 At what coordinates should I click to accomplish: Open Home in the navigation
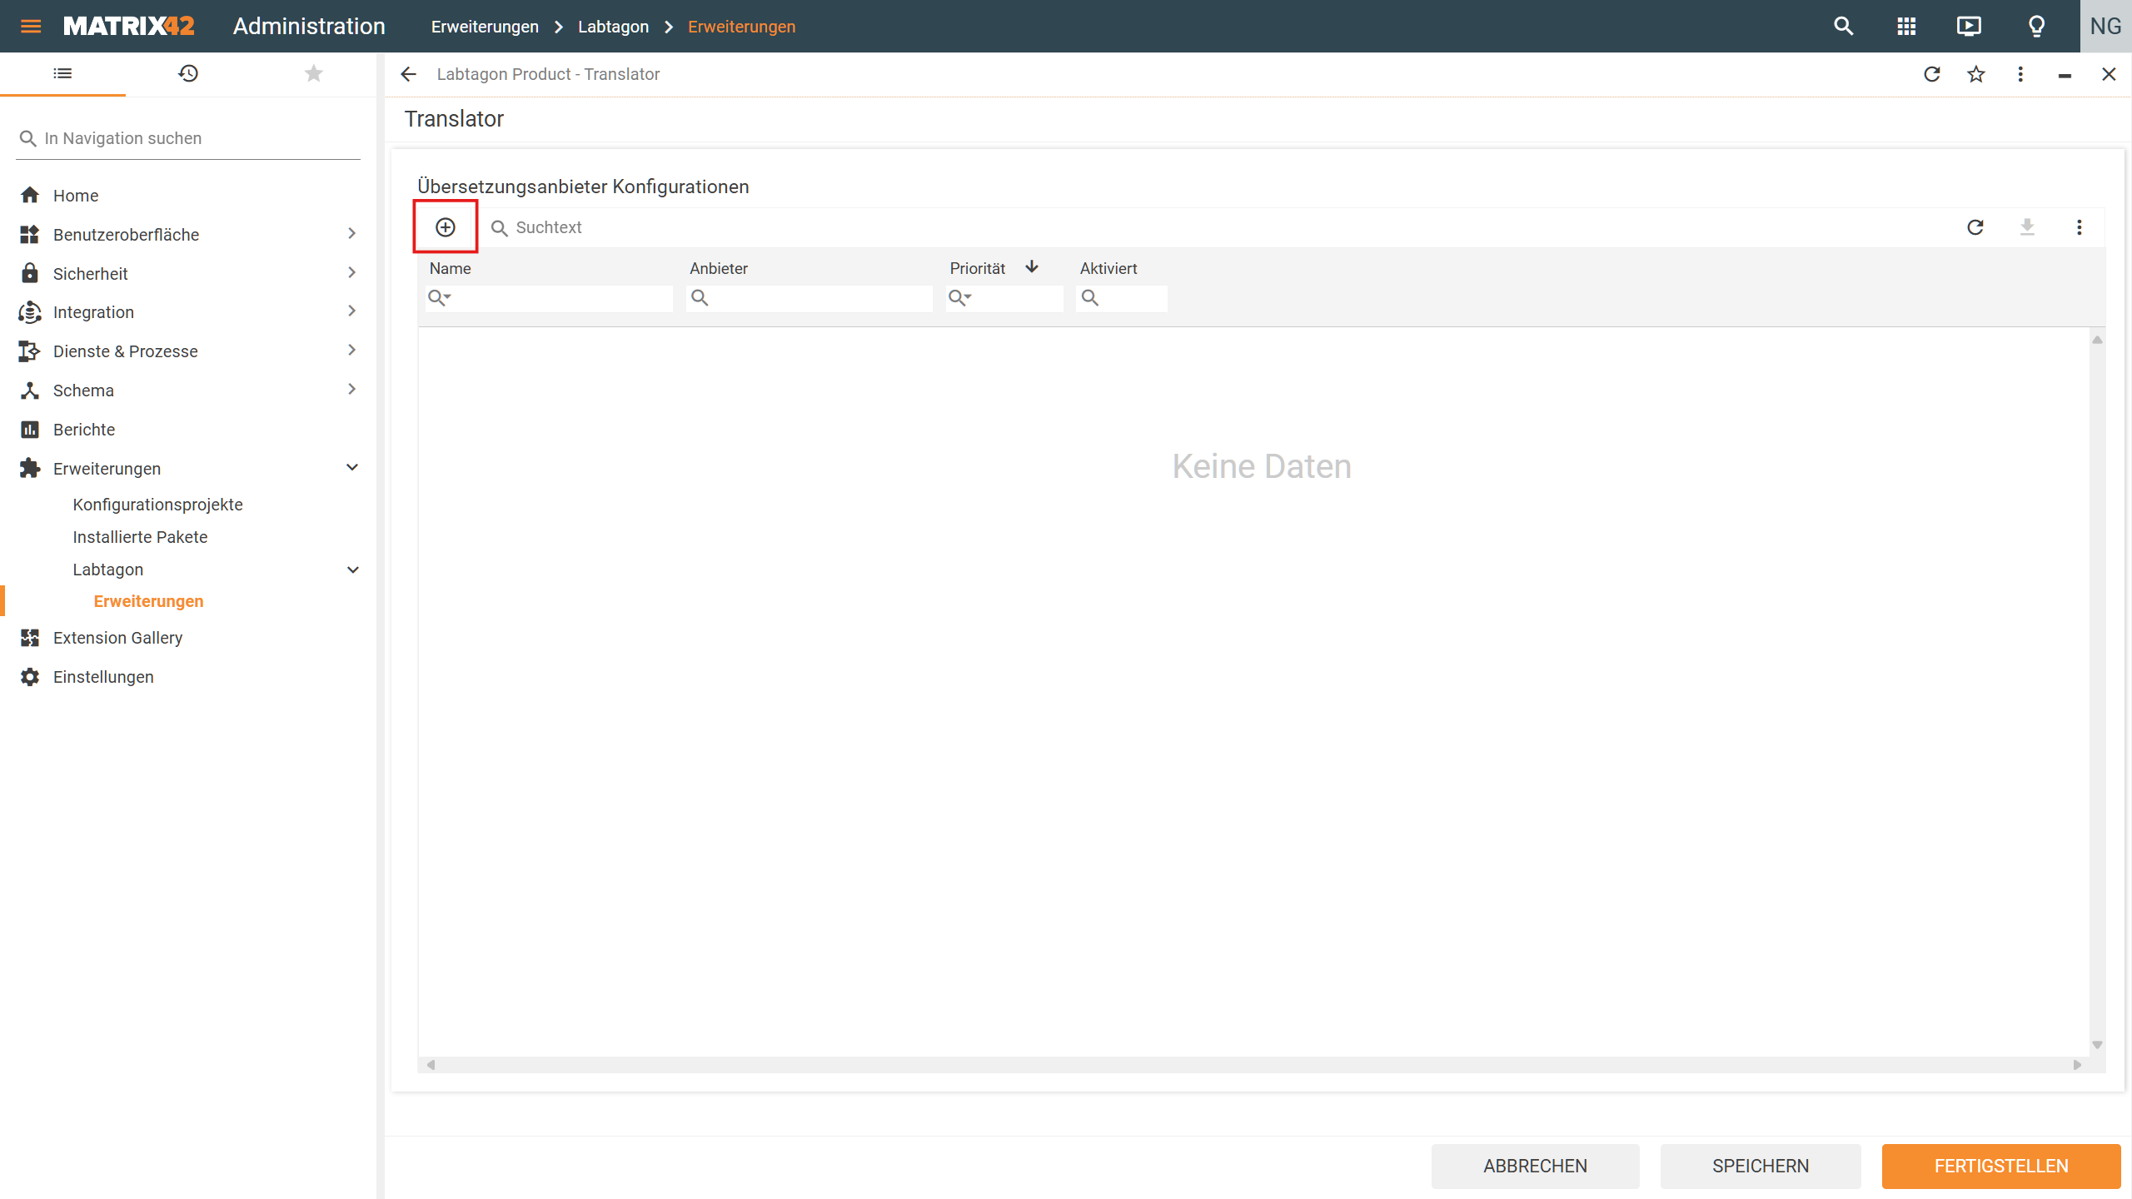pos(76,196)
